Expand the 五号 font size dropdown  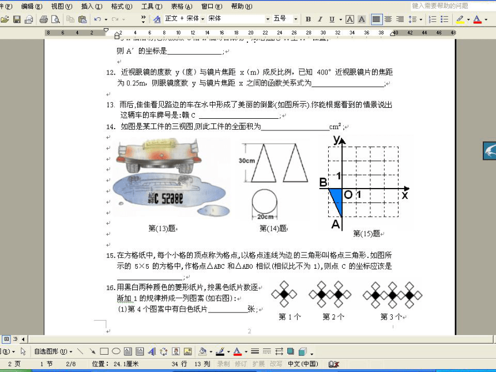coord(295,19)
